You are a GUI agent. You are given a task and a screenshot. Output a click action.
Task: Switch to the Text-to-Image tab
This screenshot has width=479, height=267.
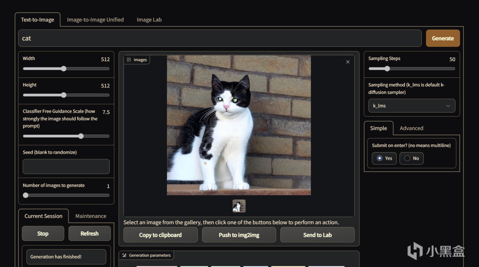pyautogui.click(x=37, y=20)
